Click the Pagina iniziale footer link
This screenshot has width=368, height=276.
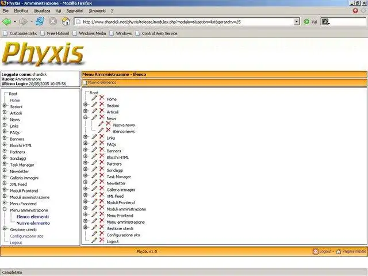coord(354,251)
